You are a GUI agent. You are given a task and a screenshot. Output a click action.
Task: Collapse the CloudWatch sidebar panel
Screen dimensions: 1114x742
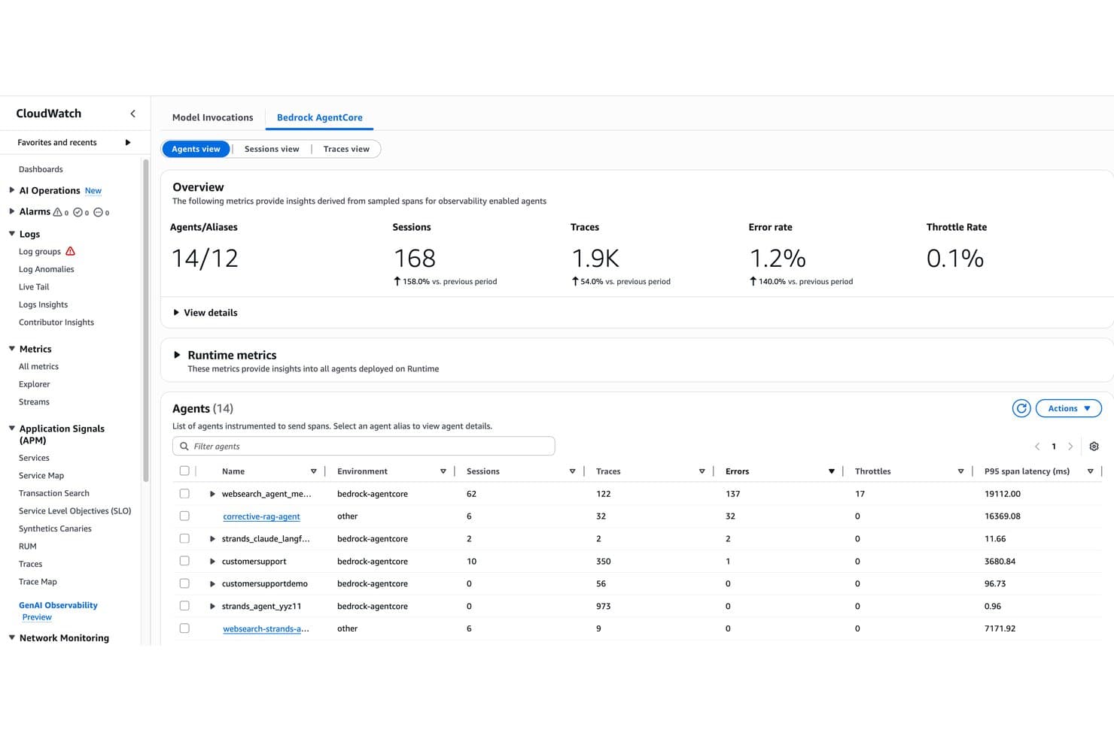tap(133, 114)
